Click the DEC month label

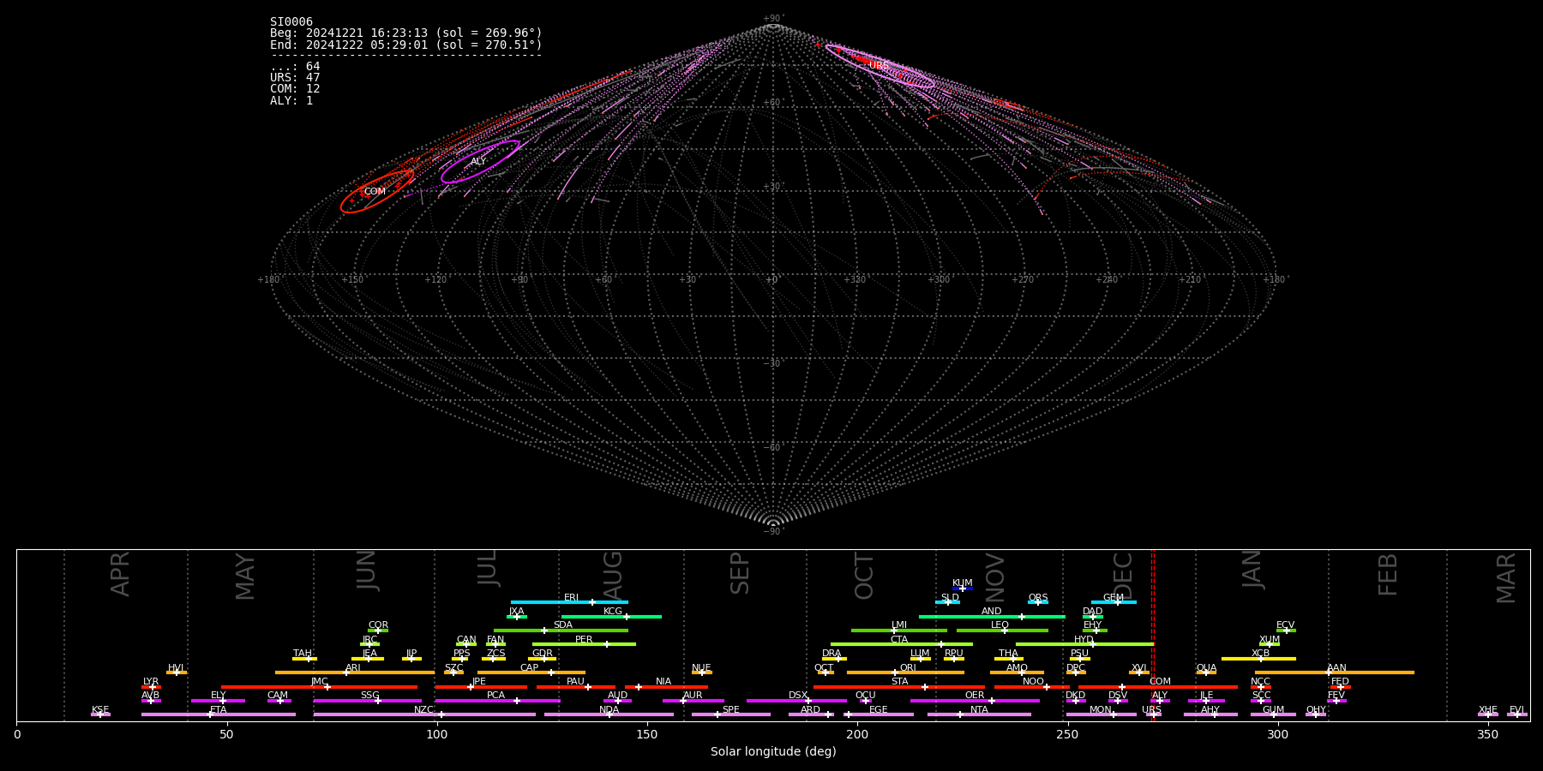coord(1123,576)
